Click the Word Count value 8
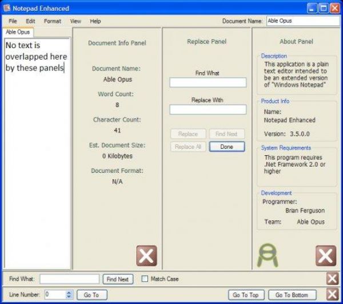Image resolution: width=343 pixels, height=304 pixels. [117, 105]
